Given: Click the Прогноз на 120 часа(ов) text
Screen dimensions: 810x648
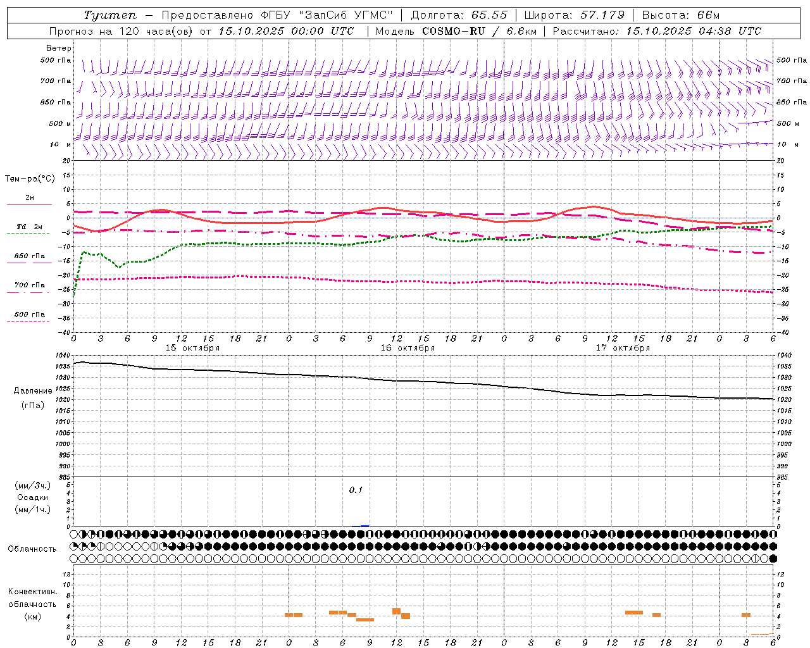Looking at the screenshot, I should (x=121, y=31).
